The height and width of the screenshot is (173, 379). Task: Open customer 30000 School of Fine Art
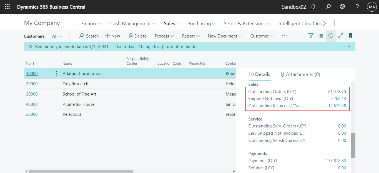click(32, 94)
